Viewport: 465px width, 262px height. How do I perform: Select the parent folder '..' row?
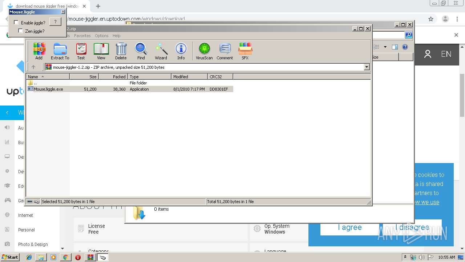point(130,83)
